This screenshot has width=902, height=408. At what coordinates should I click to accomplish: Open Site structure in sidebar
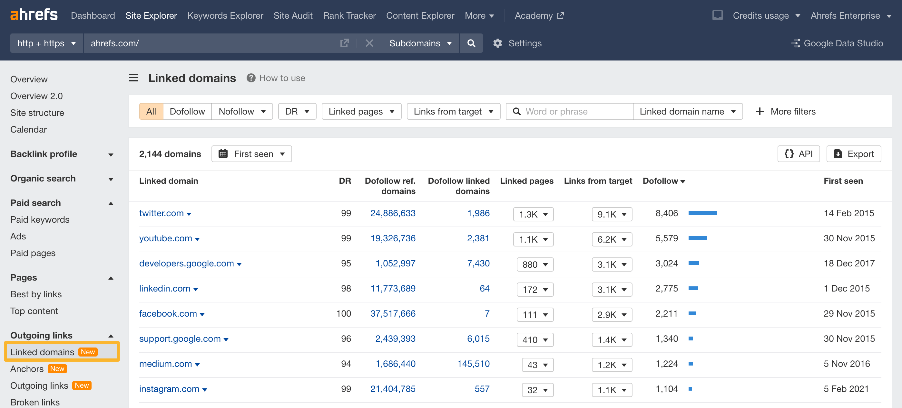pyautogui.click(x=37, y=113)
